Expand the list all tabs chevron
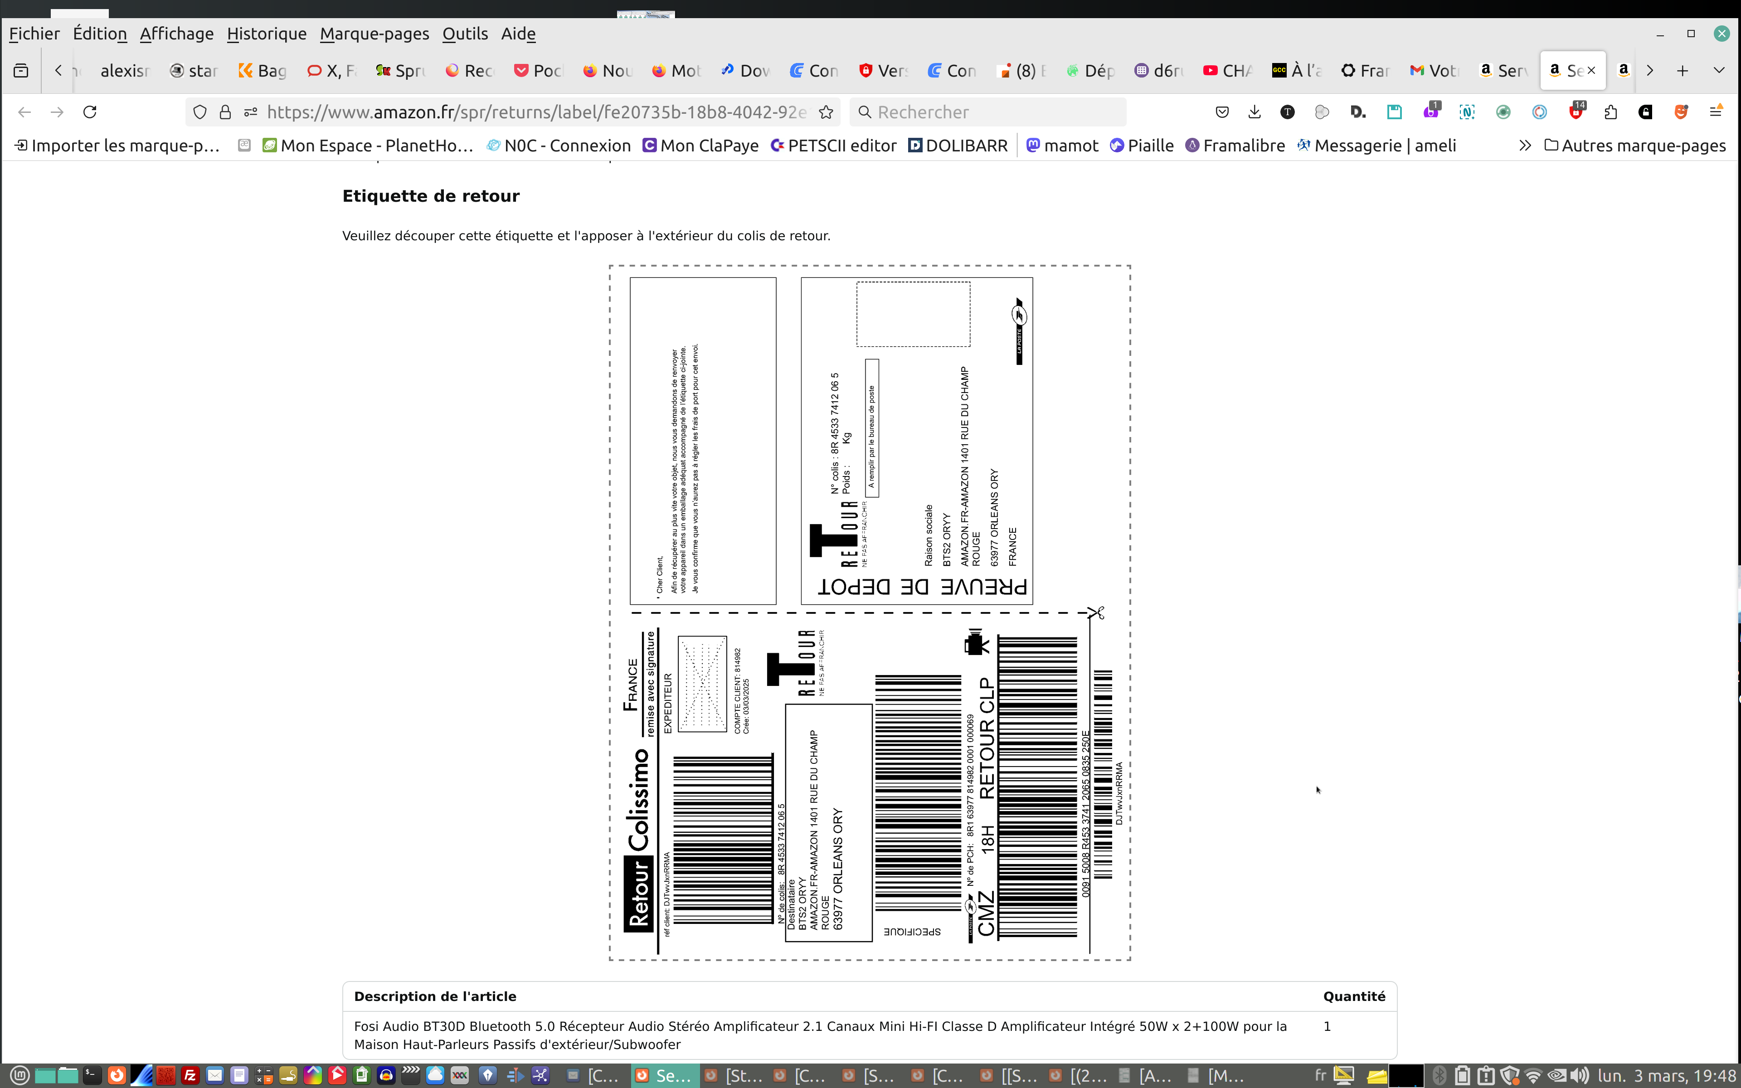 pyautogui.click(x=1719, y=71)
